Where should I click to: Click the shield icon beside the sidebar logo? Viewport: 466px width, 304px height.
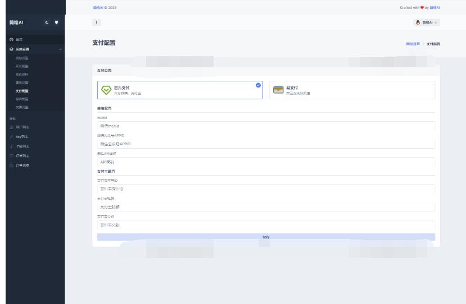56,22
